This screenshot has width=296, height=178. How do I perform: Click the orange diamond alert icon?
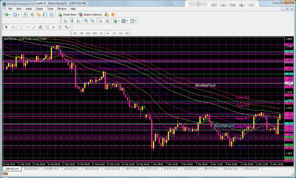[113, 15]
